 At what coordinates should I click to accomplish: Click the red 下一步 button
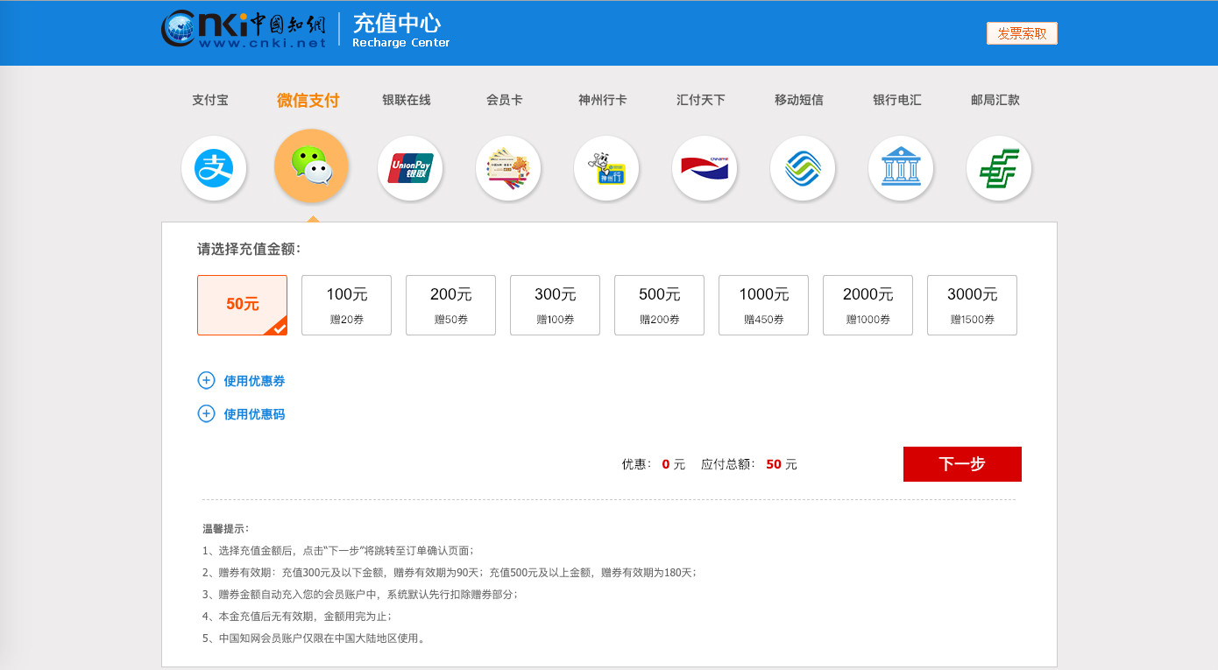[x=962, y=464]
